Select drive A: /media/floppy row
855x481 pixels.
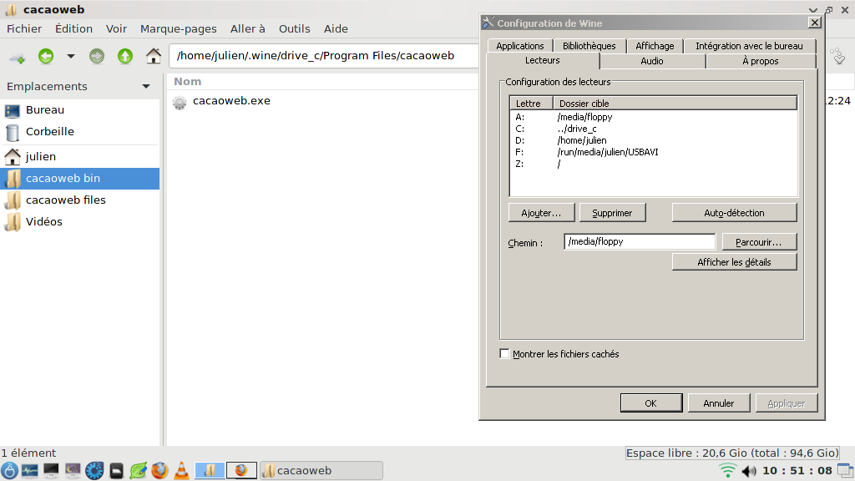pyautogui.click(x=653, y=117)
